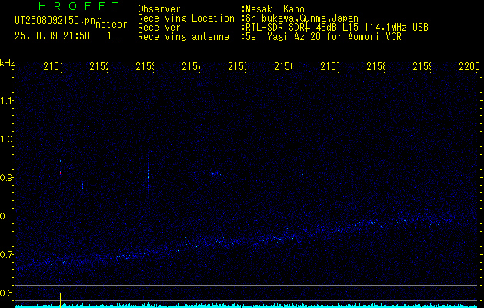Click the Observer label
Image resolution: width=484 pixels, height=308 pixels.
click(x=159, y=9)
